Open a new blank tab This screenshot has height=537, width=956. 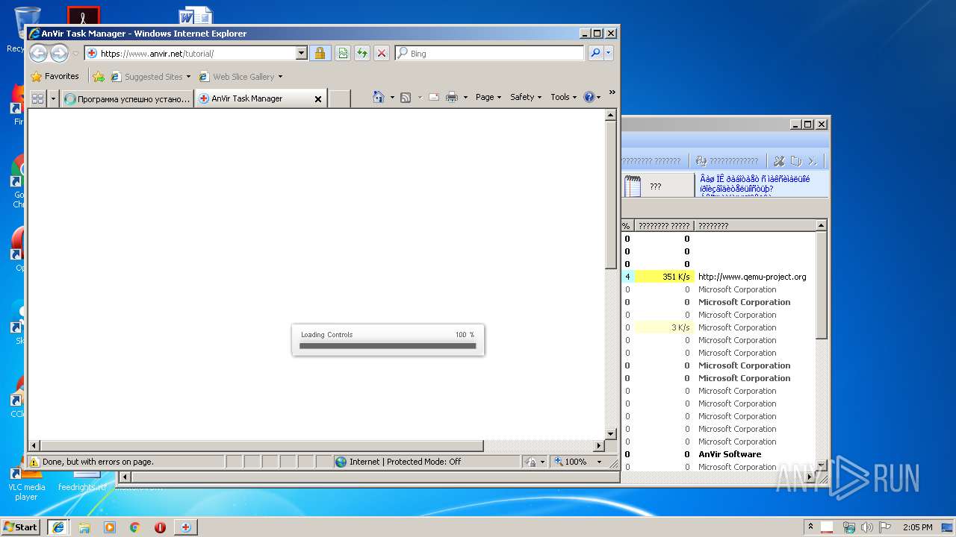click(x=340, y=98)
